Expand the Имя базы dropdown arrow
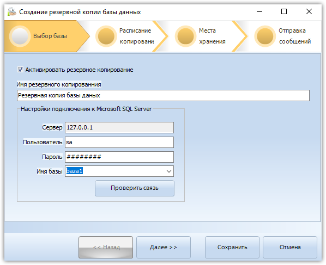Screen dimensions: 326x265 (x=169, y=171)
